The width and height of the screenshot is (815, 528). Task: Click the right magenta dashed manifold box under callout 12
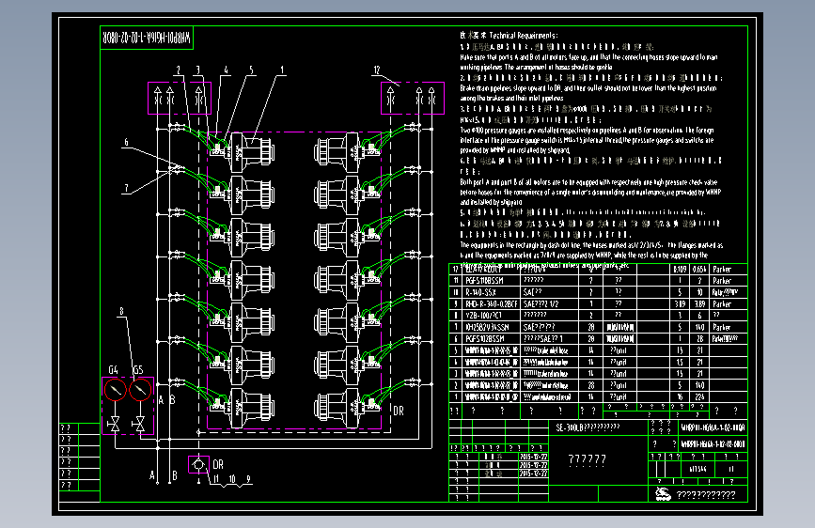(x=413, y=98)
